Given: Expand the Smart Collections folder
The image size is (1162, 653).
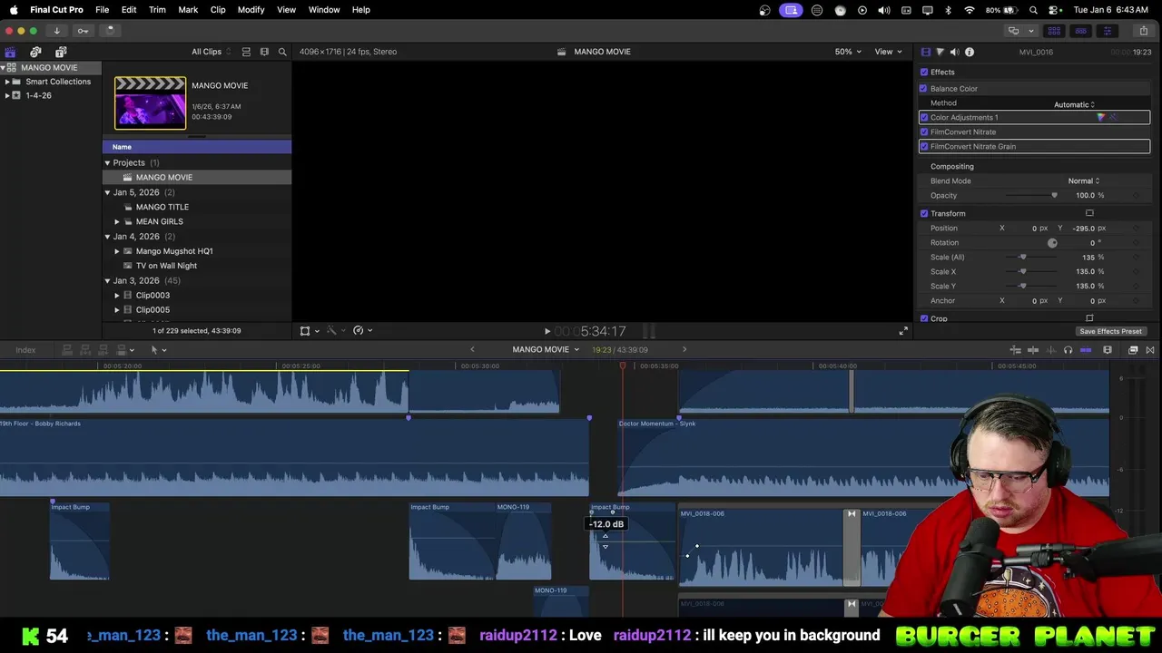Looking at the screenshot, I should 7,82.
